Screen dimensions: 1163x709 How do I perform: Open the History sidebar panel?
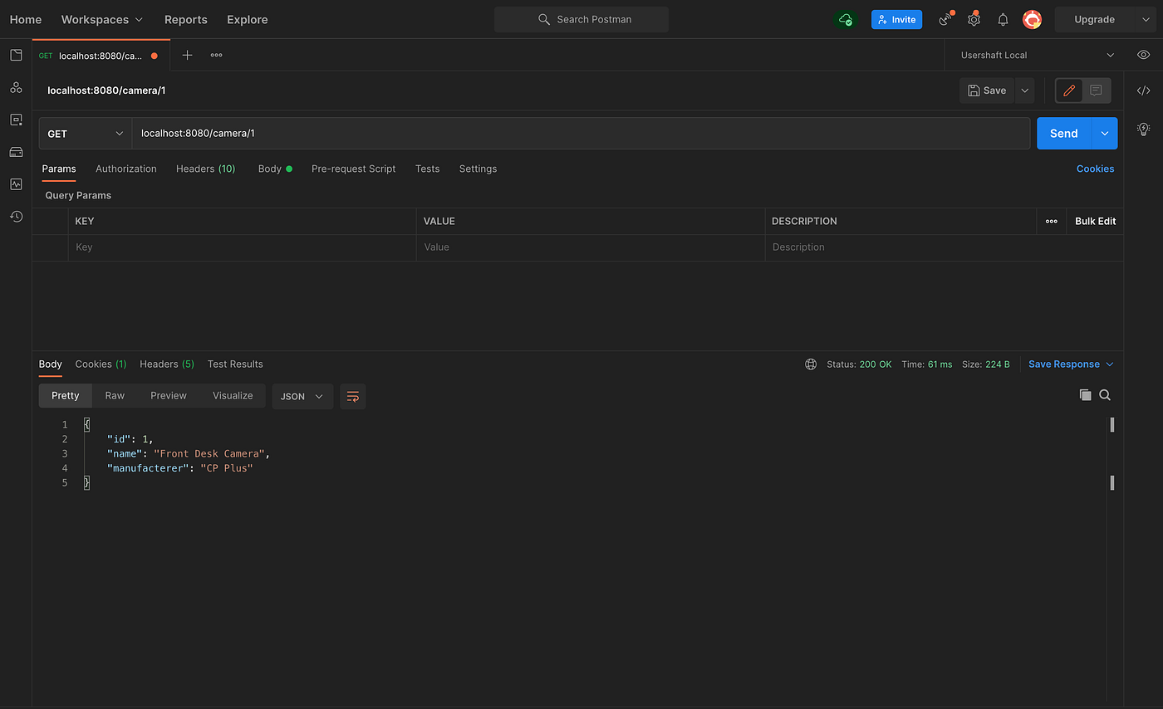(15, 216)
